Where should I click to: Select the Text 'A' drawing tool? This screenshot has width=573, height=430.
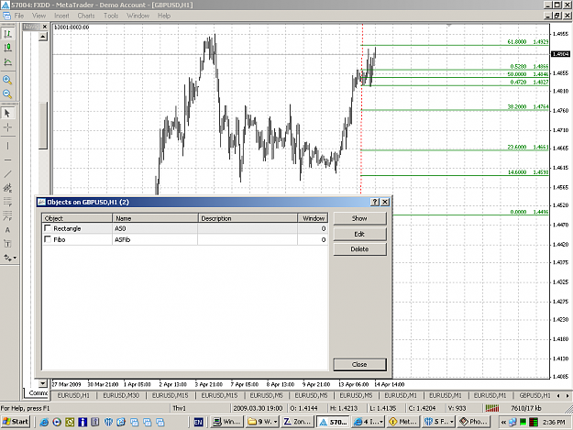coord(7,230)
